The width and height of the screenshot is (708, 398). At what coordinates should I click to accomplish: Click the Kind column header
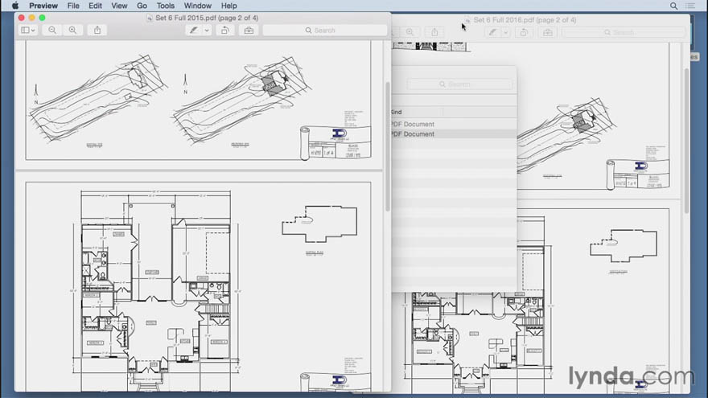pos(416,112)
